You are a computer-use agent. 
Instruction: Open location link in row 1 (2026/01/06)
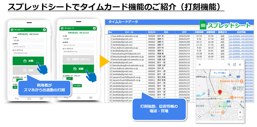(x=241, y=36)
